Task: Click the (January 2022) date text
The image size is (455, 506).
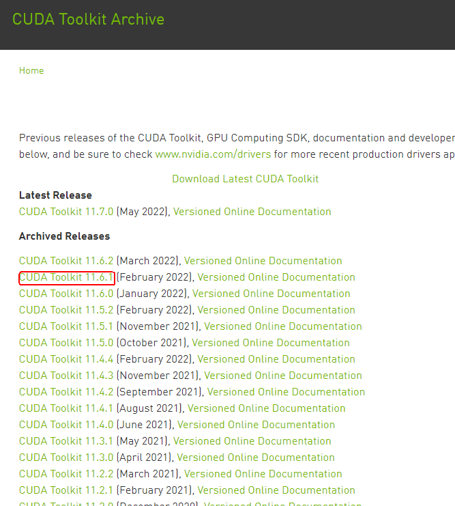Action: coord(151,294)
